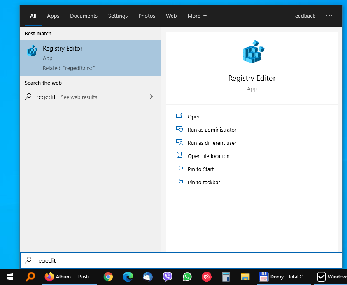Image resolution: width=347 pixels, height=285 pixels.
Task: Click the Run as administrator shield icon
Action: click(179, 129)
